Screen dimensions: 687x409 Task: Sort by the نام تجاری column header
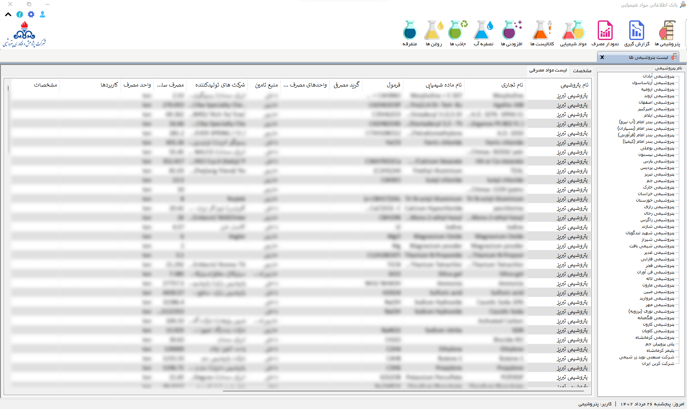click(495, 85)
